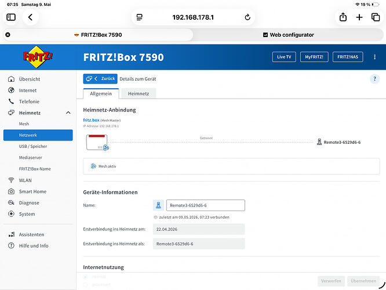Click the System icon
The height and width of the screenshot is (290, 386).
click(11, 213)
